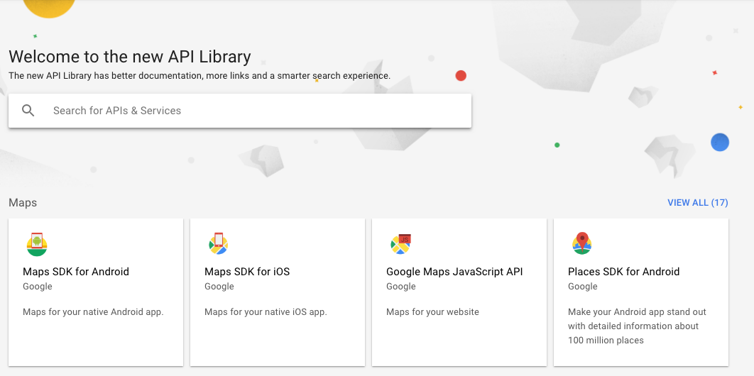This screenshot has height=376, width=754.
Task: Click the '100 million places' description text
Action: [606, 341]
